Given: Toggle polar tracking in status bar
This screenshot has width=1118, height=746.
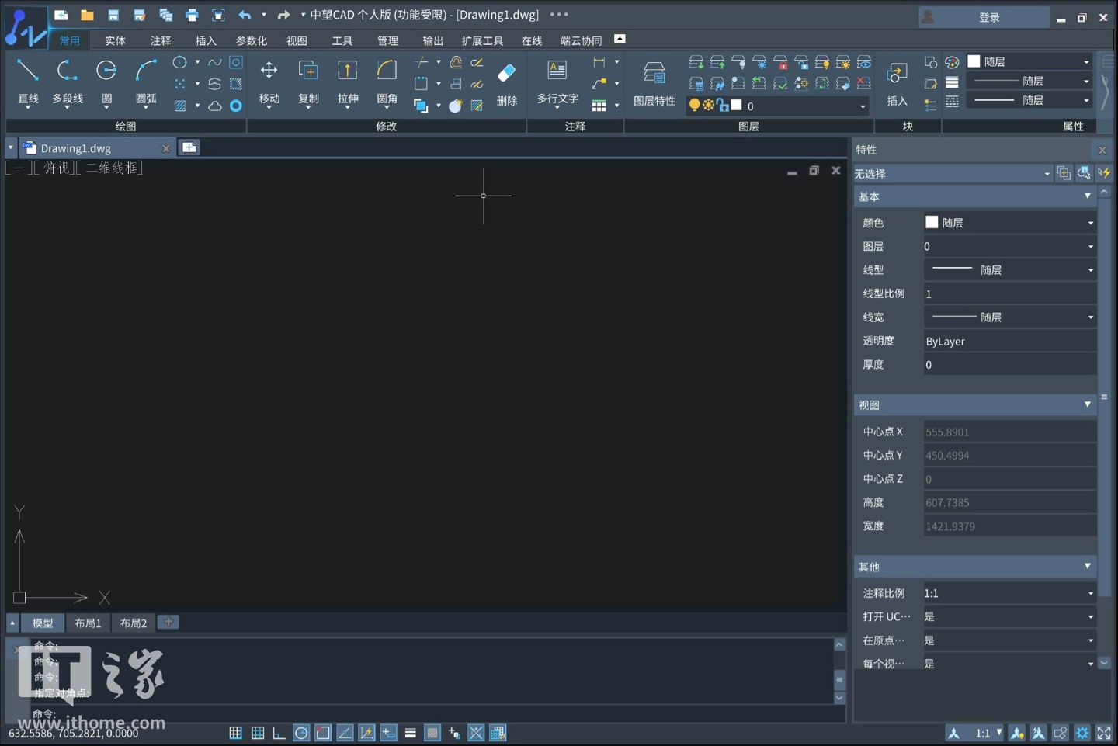Looking at the screenshot, I should (301, 733).
